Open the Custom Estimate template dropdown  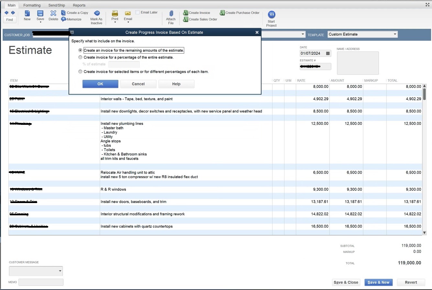coord(395,34)
